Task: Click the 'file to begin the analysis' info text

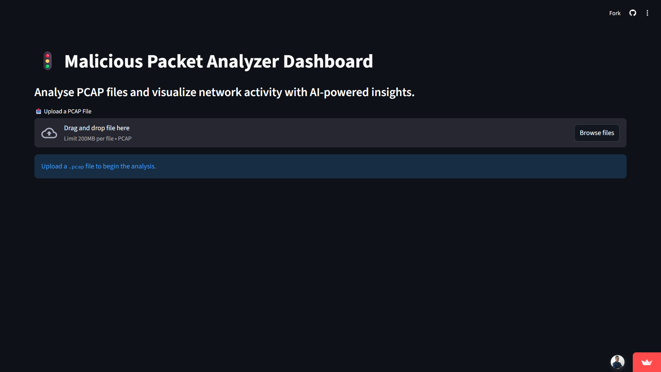Action: click(120, 166)
